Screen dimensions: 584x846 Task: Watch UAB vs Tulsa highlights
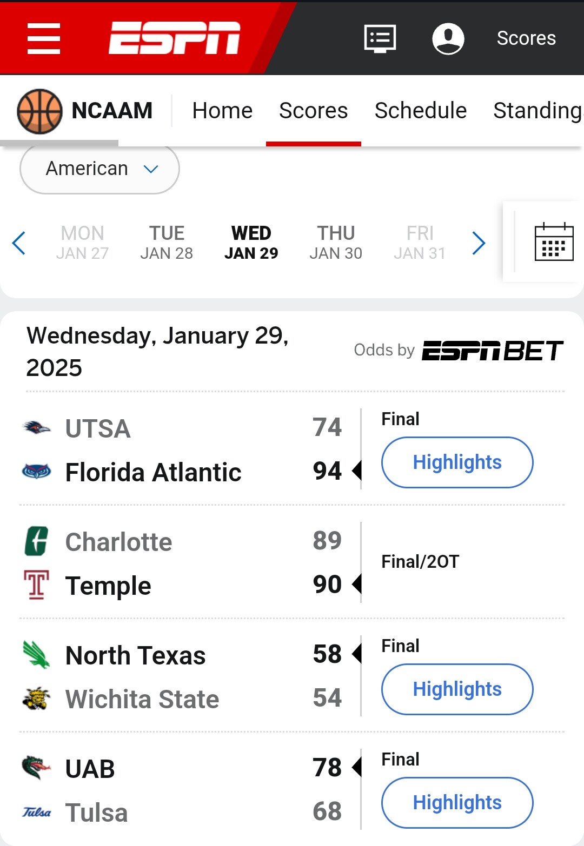pos(457,803)
